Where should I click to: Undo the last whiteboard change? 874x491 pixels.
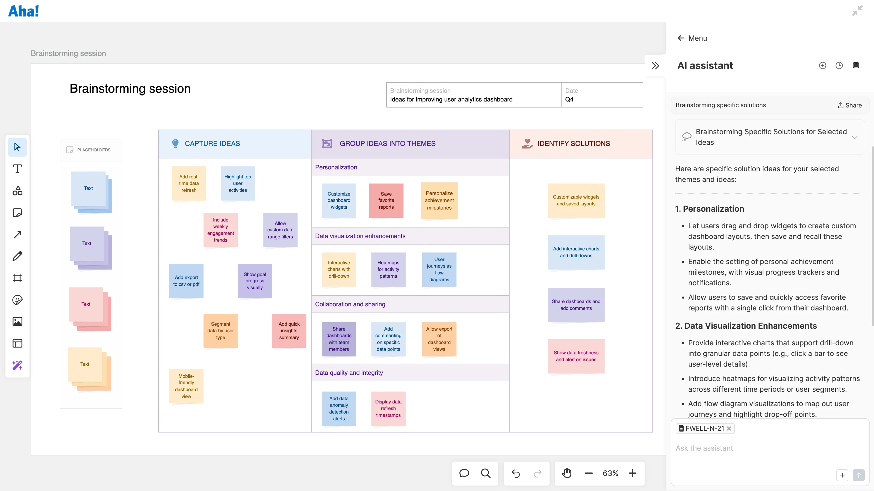click(515, 473)
